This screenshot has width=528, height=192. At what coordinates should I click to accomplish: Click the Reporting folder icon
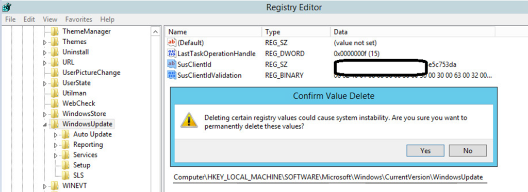pyautogui.click(x=66, y=145)
